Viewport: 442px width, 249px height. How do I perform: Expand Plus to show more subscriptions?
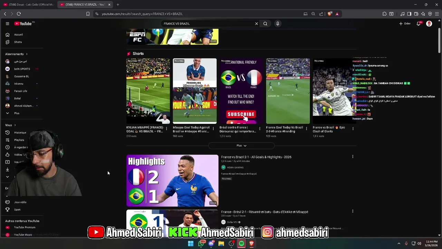[17, 113]
